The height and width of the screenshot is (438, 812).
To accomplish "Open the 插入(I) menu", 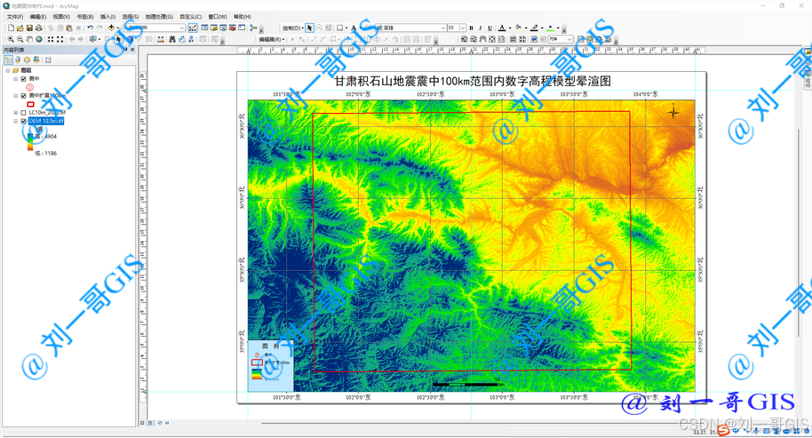I will [x=107, y=17].
